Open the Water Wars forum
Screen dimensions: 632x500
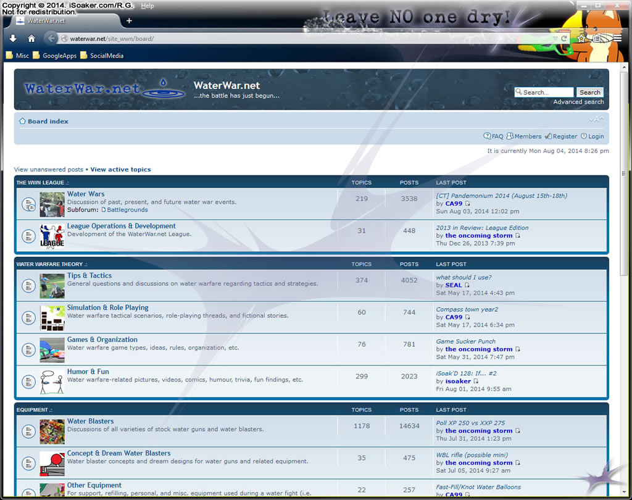[x=85, y=194]
